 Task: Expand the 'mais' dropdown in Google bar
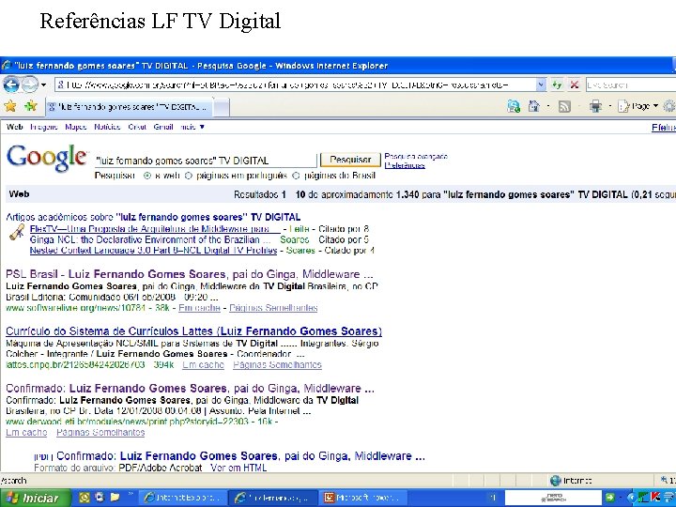click(192, 127)
